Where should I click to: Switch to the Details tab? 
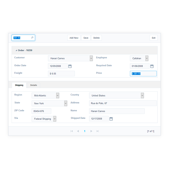(x=34, y=85)
